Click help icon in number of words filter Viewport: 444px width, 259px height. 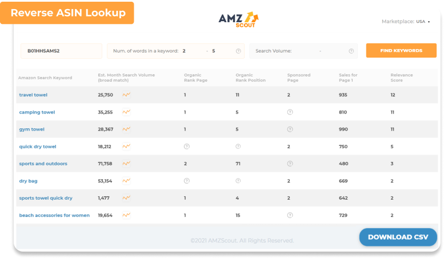238,51
